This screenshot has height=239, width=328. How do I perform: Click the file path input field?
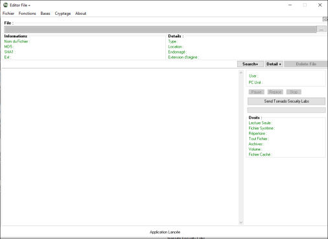tap(160, 30)
